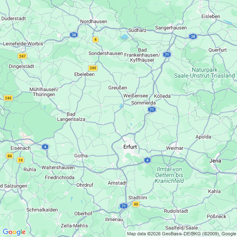Select the Erfurt city label

tap(130, 147)
